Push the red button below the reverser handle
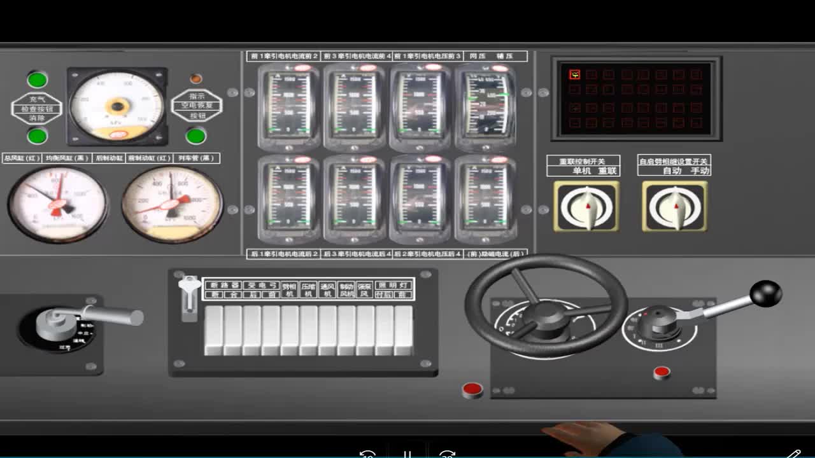This screenshot has height=458, width=815. tap(662, 373)
